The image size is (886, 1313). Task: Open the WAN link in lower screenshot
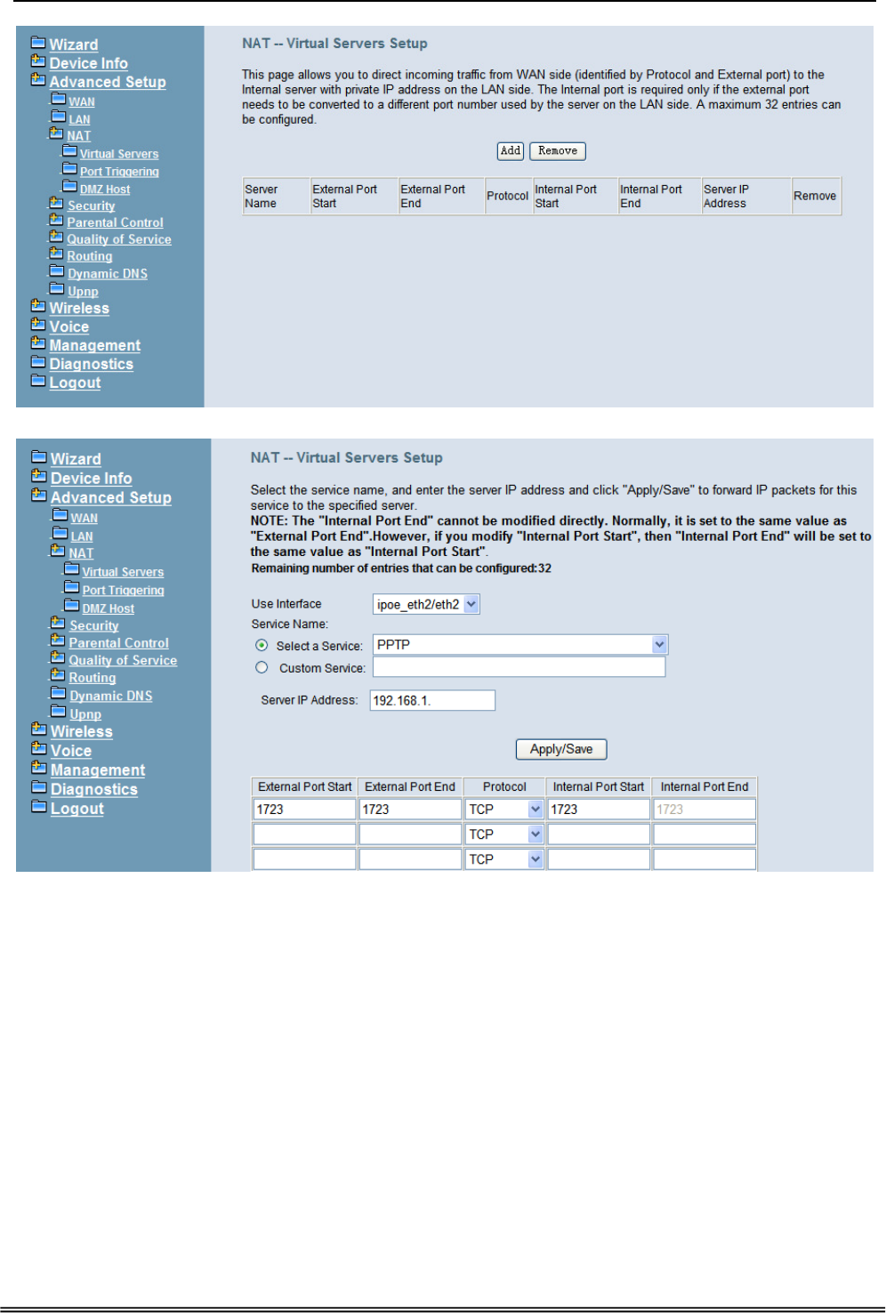click(85, 518)
